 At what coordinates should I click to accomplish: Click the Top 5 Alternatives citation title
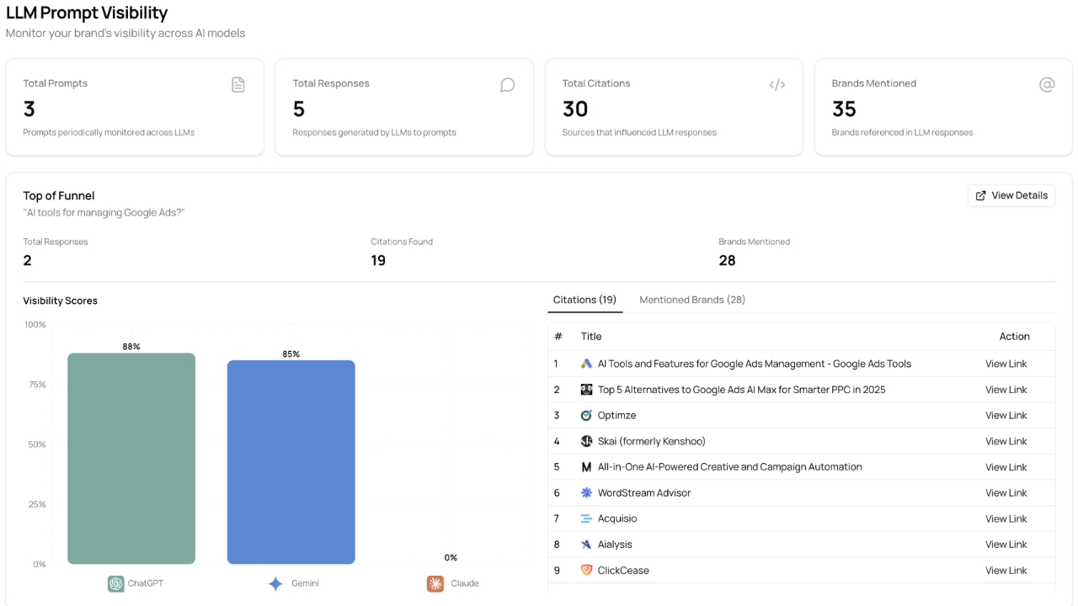(741, 390)
